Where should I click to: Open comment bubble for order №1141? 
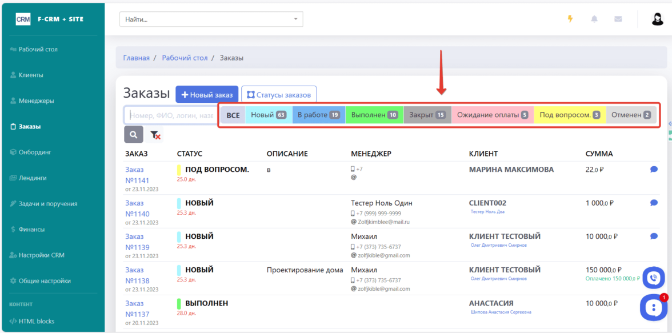click(x=654, y=169)
